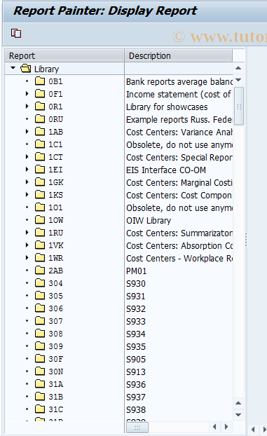Select 'OIW Library' description
The height and width of the screenshot is (436, 267).
[149, 221]
